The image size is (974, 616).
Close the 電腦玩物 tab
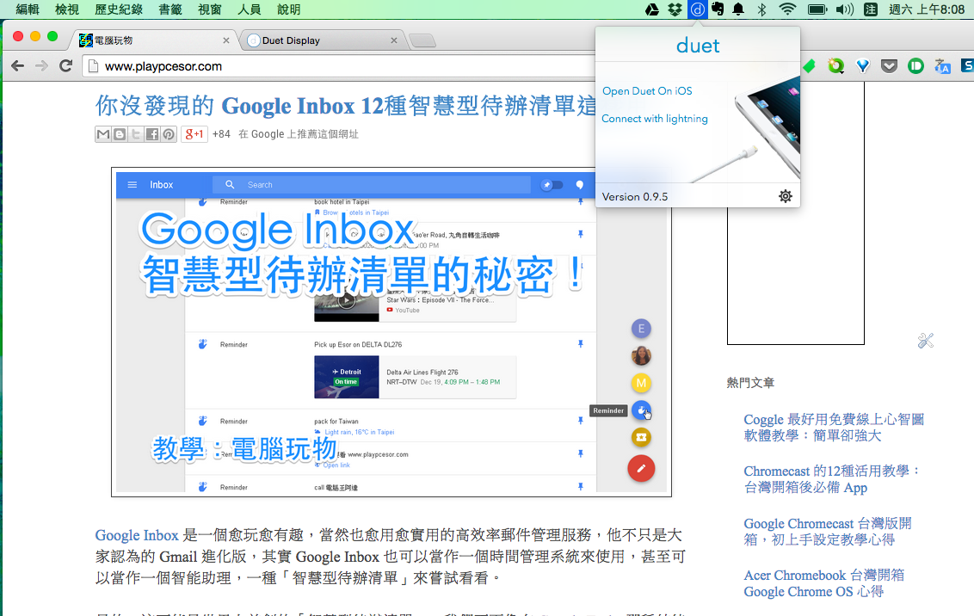tap(226, 40)
